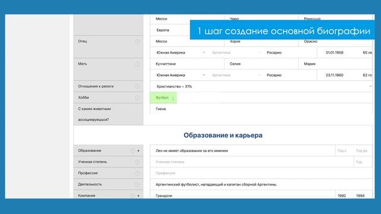Image resolution: width=381 pixels, height=214 pixels.
Task: Click the empty Ученная степень input
Action: click(x=252, y=162)
